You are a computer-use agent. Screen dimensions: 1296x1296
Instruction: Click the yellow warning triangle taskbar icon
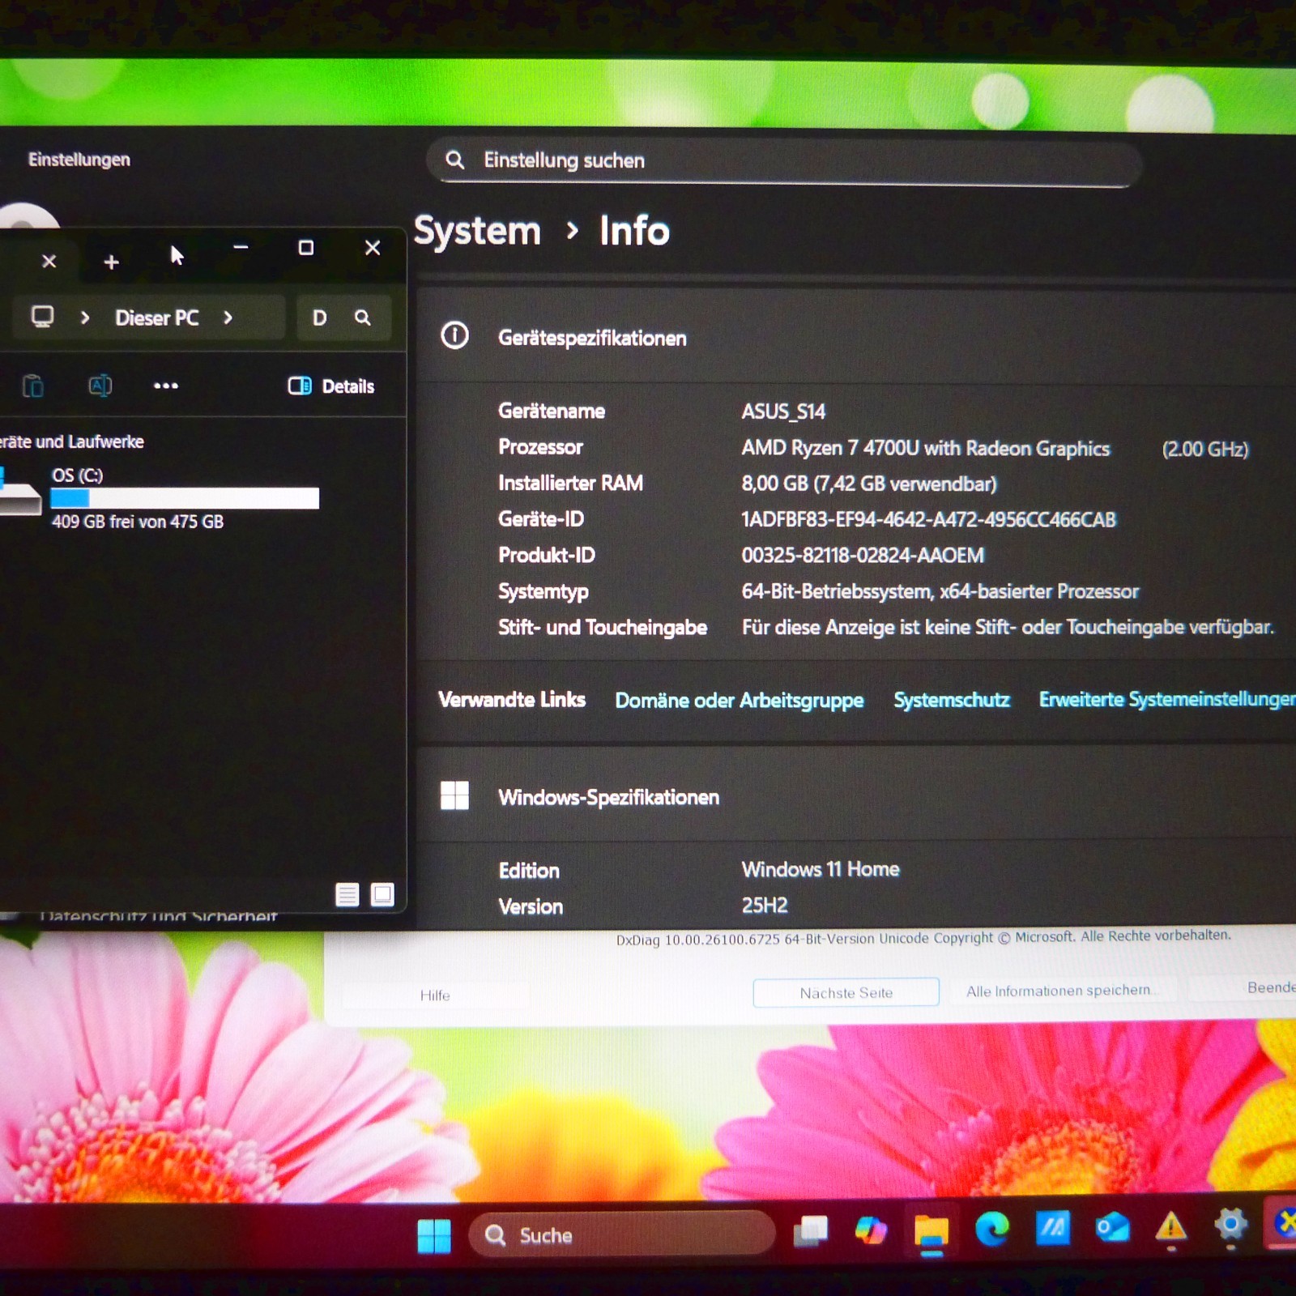1171,1226
